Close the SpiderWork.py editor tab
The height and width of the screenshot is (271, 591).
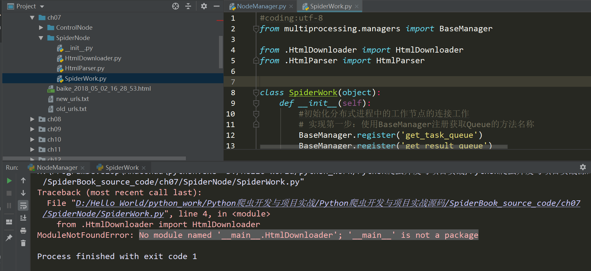point(357,6)
